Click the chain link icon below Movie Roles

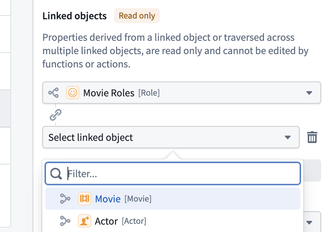[56, 115]
